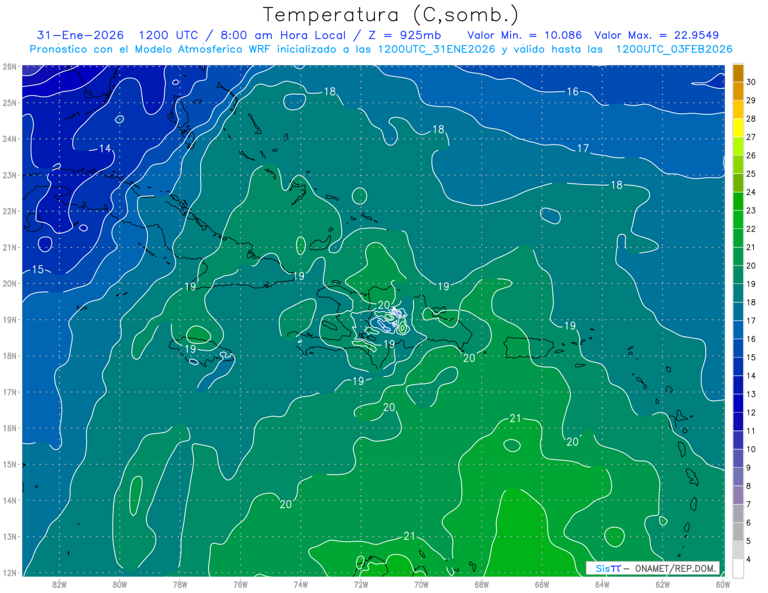Click the contour line label '17' on the map
768x593 pixels.
(x=582, y=148)
